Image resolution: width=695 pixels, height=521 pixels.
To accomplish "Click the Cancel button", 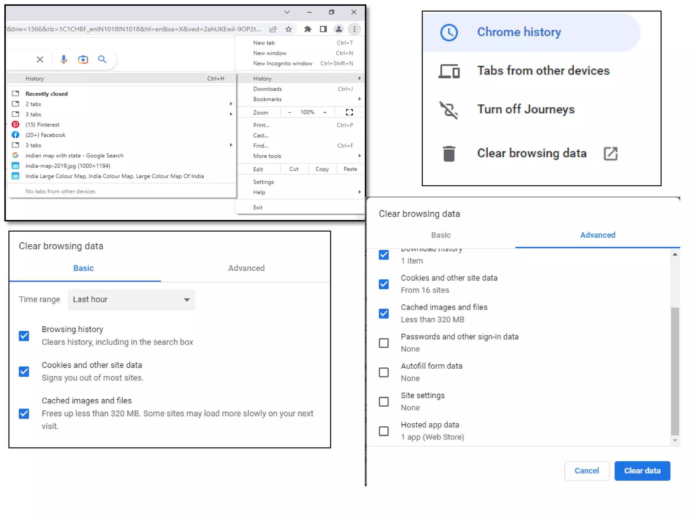I will pyautogui.click(x=586, y=470).
